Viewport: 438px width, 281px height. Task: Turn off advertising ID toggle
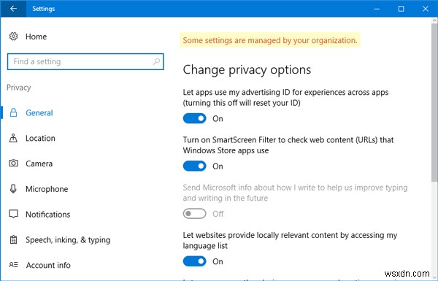tap(194, 118)
